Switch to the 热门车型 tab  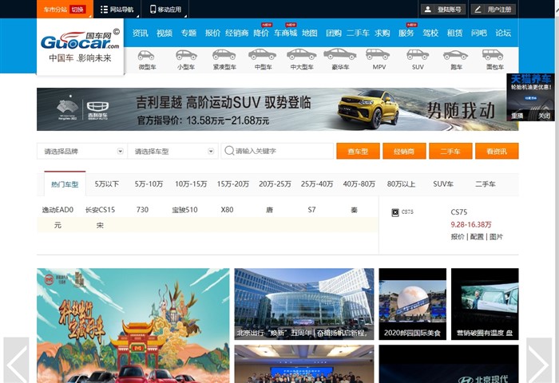[65, 184]
